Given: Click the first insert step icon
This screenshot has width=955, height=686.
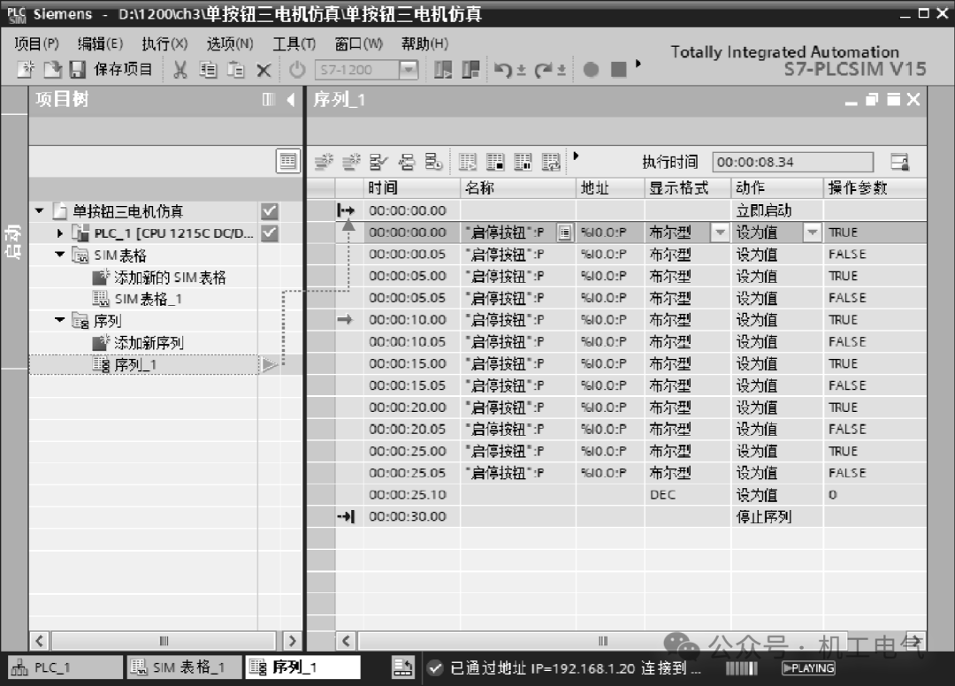Looking at the screenshot, I should (x=324, y=162).
